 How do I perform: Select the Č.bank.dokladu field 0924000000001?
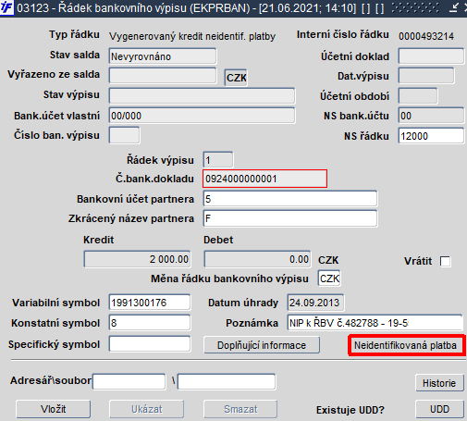(x=264, y=179)
